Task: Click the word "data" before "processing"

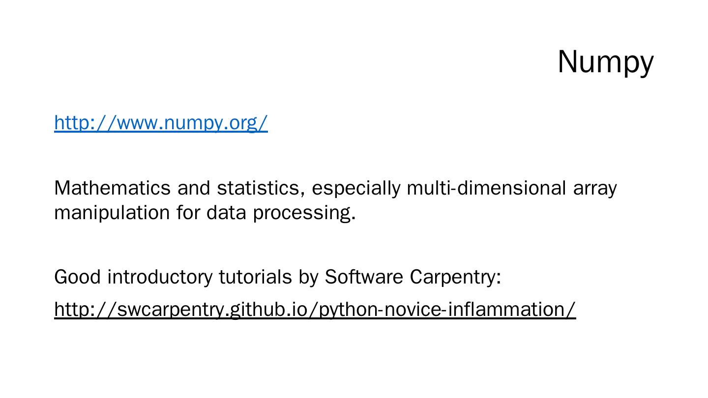Action: coord(226,213)
